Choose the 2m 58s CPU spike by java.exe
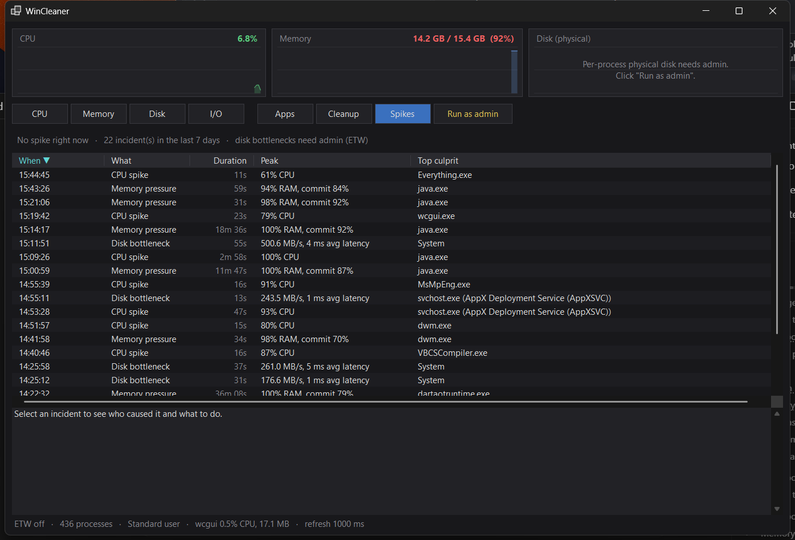Image resolution: width=795 pixels, height=540 pixels. (x=392, y=257)
